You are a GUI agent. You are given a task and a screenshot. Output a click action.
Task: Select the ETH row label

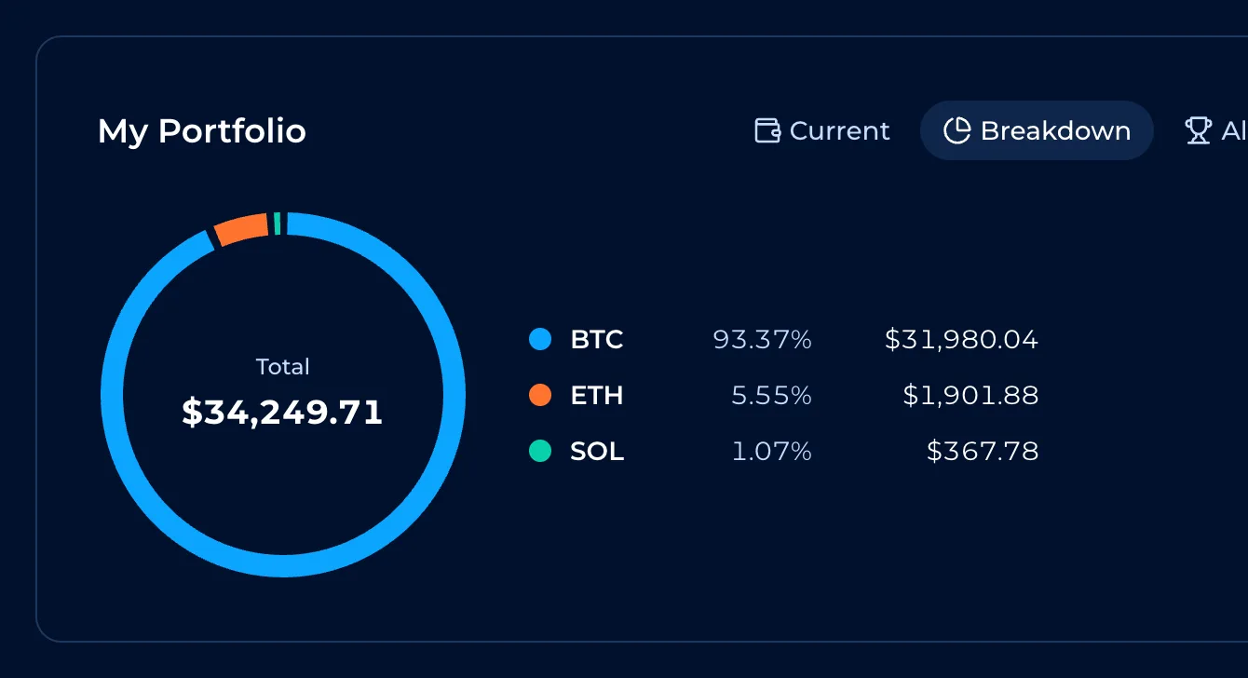tap(597, 396)
